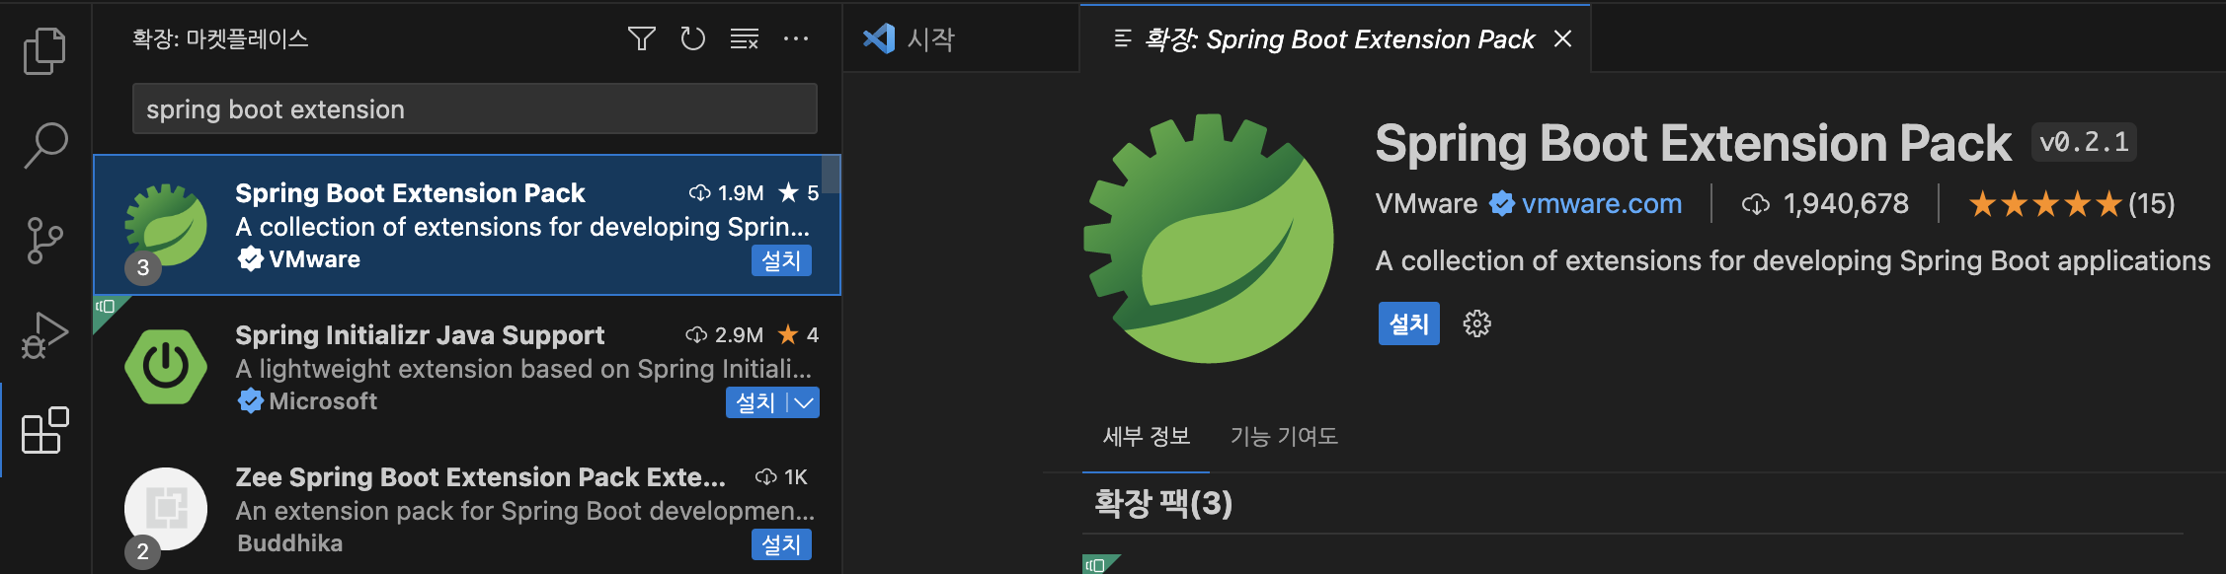This screenshot has width=2226, height=574.
Task: Click the v0.2.1 version badge
Action: point(2084,142)
